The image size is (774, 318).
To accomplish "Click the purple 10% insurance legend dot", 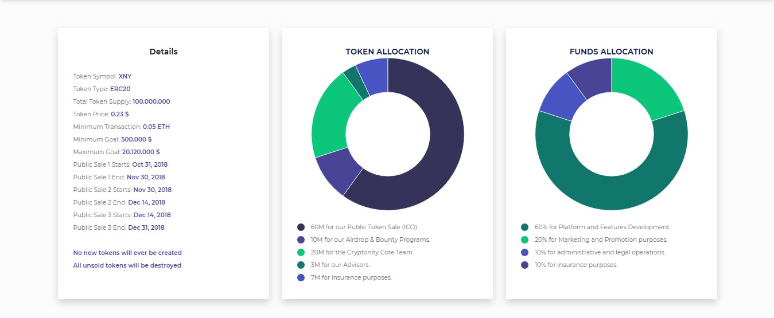I will pyautogui.click(x=524, y=265).
